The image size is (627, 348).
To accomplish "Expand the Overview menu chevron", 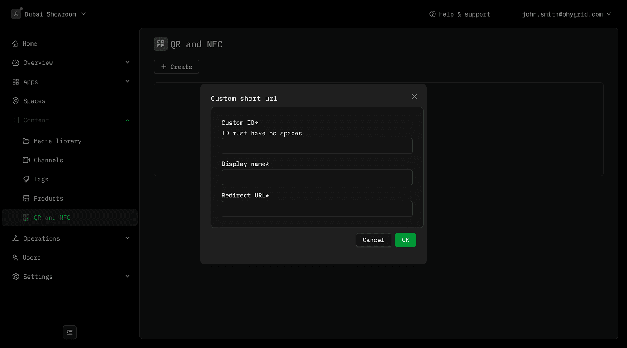I will pyautogui.click(x=128, y=63).
